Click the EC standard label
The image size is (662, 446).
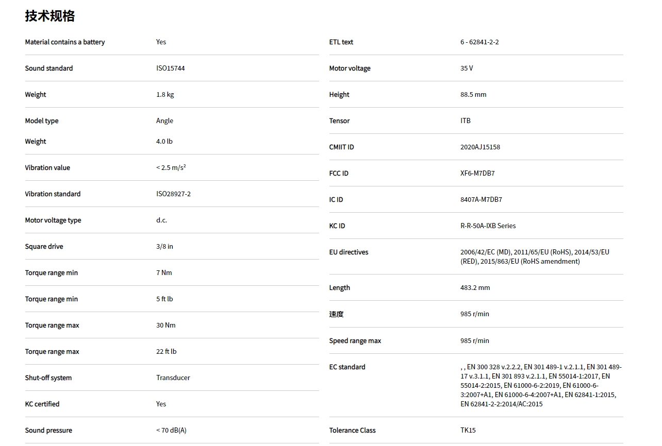[347, 367]
